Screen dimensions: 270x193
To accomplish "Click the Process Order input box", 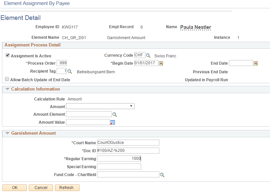I will 63,63.
